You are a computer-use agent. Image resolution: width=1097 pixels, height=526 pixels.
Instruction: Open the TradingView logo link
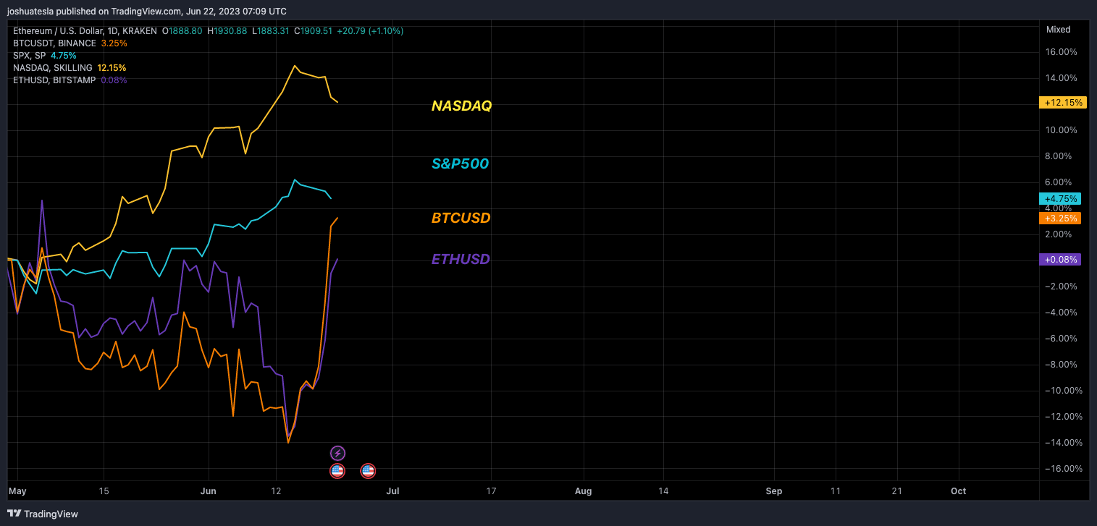(43, 514)
